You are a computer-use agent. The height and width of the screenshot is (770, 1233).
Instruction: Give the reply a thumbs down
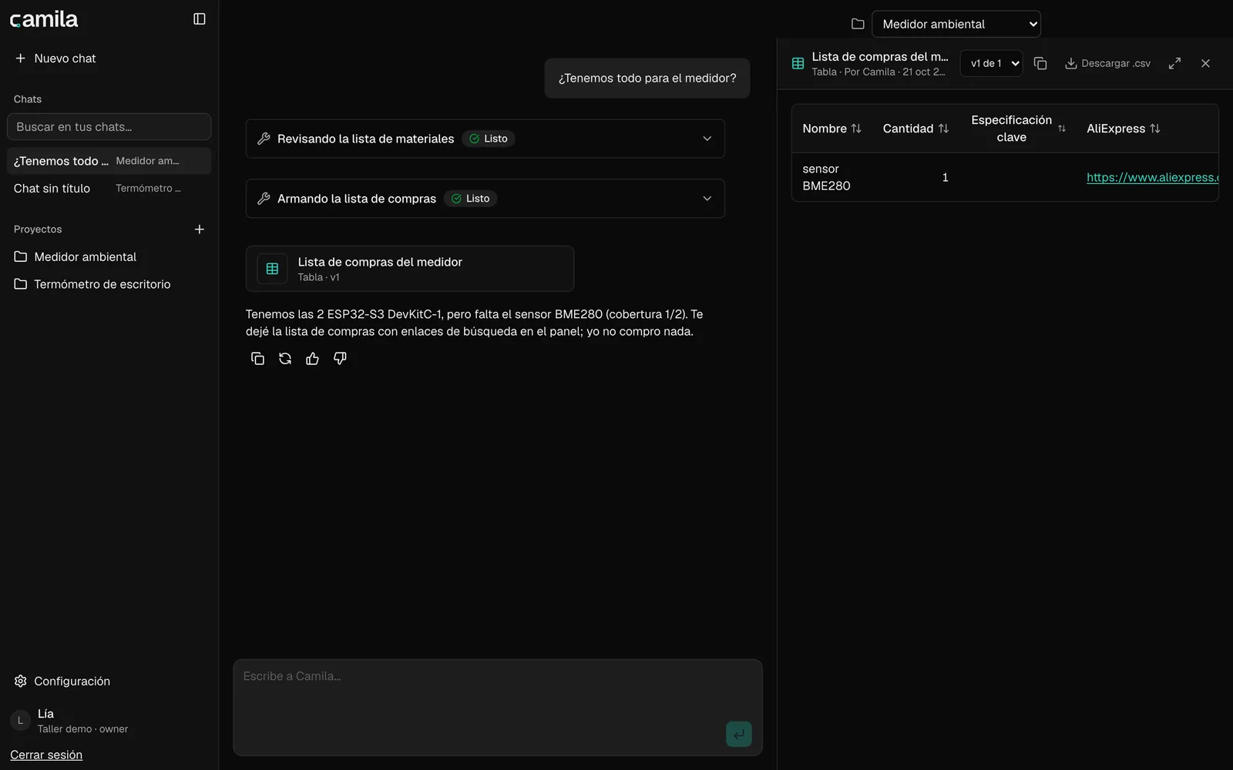tap(340, 359)
